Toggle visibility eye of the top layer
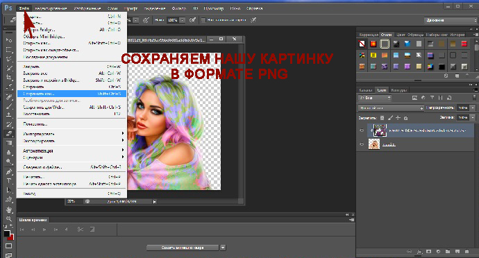479x258 pixels. point(362,130)
